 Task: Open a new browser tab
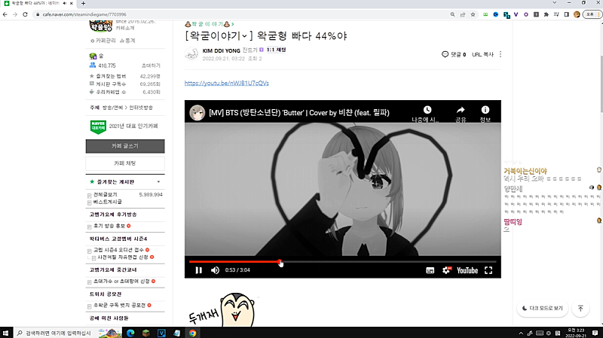(x=83, y=4)
